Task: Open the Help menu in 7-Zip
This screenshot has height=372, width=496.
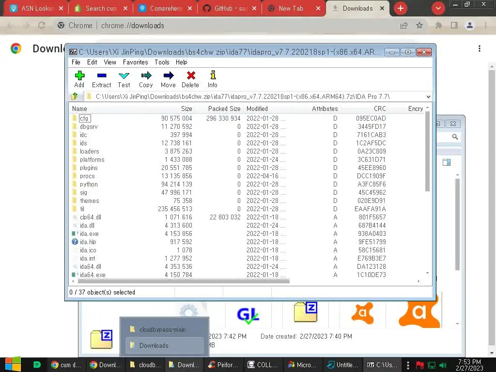Action: (182, 62)
